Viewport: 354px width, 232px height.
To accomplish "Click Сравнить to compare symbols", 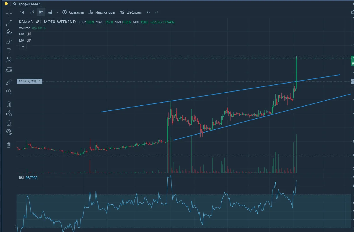I will pyautogui.click(x=73, y=12).
